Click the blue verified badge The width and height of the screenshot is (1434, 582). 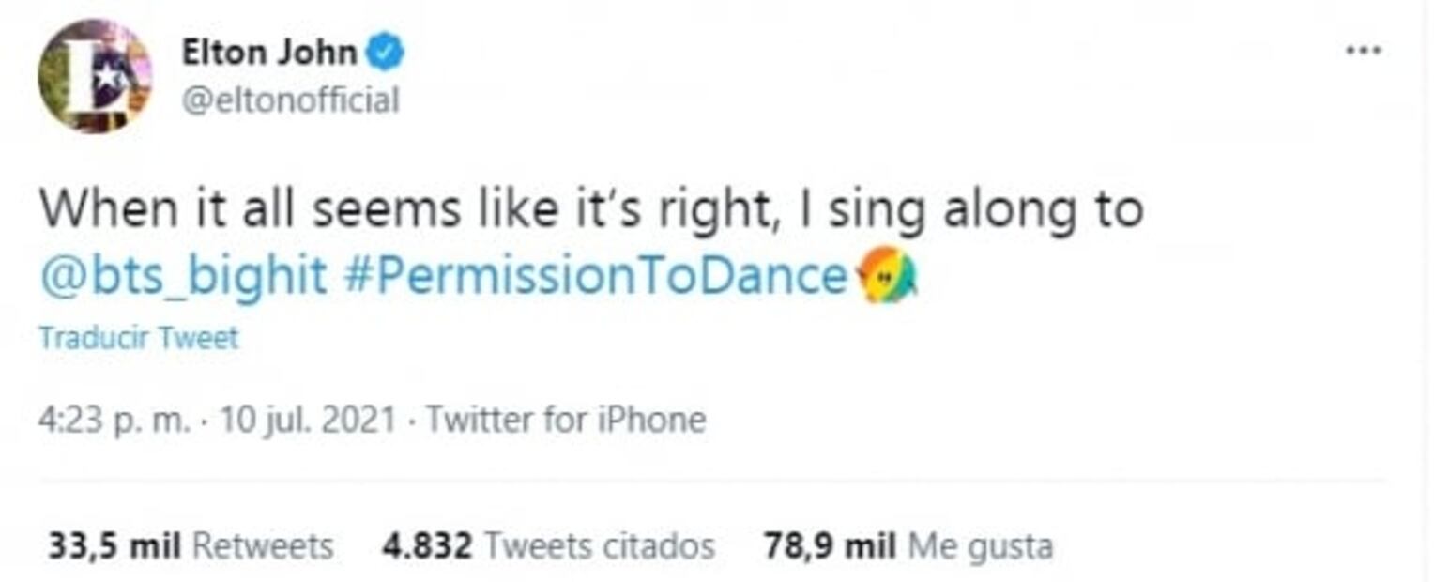pyautogui.click(x=385, y=54)
